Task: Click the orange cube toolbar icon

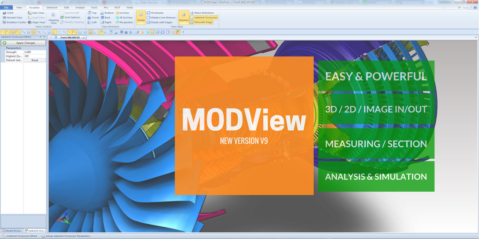Action: click(142, 32)
